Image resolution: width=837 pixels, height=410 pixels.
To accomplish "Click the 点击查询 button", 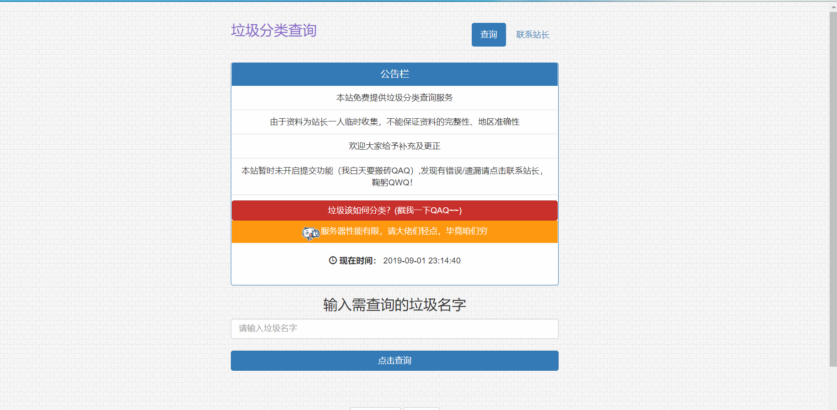I will (x=395, y=361).
